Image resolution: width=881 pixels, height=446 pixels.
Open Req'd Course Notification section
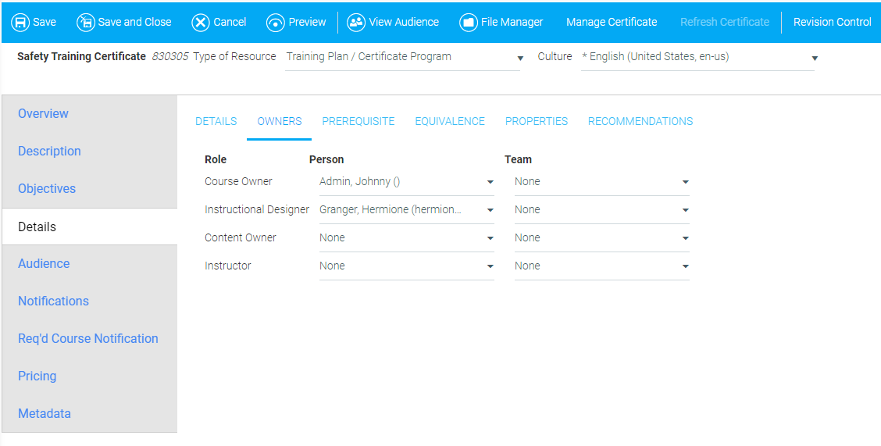[x=88, y=339]
